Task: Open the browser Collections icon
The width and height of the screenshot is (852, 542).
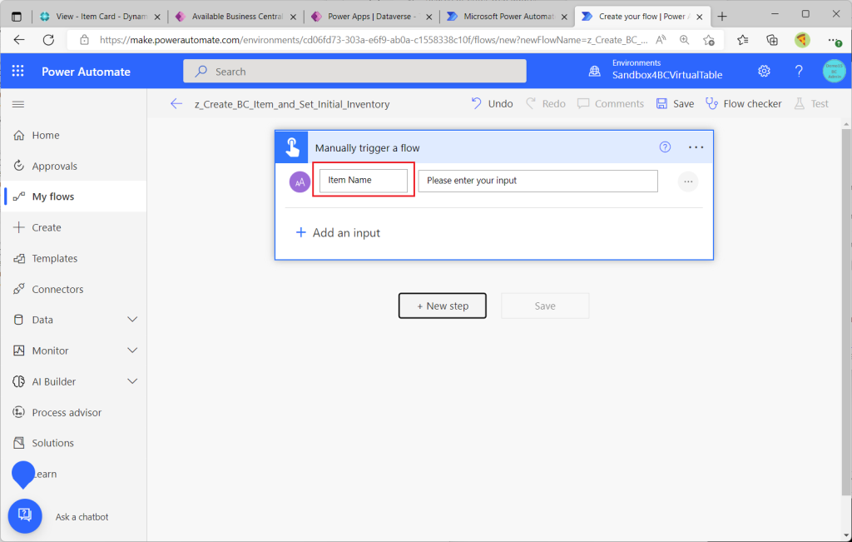Action: (771, 40)
